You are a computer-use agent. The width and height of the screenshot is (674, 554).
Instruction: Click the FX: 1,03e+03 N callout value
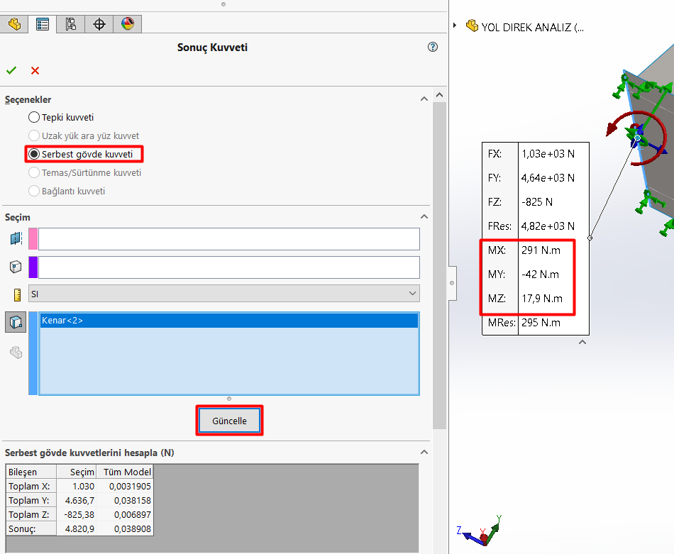pos(548,154)
